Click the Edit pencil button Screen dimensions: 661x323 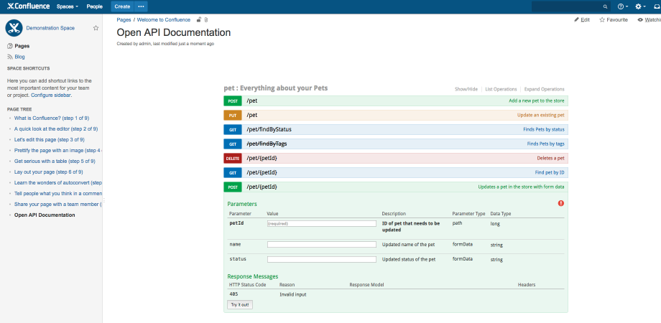click(x=582, y=20)
